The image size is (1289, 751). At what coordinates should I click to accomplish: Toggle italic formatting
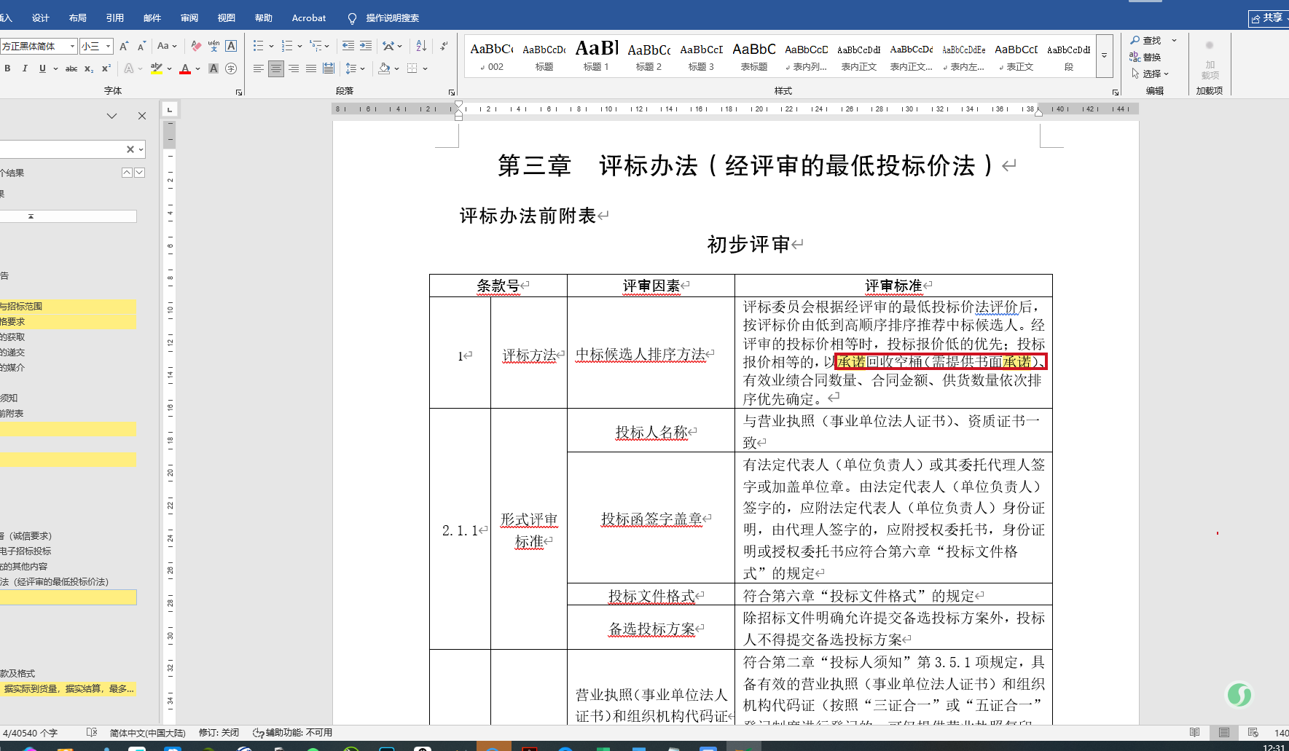[25, 68]
